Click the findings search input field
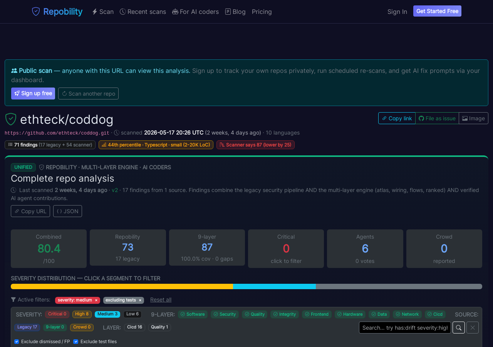The height and width of the screenshot is (347, 493). pos(405,328)
